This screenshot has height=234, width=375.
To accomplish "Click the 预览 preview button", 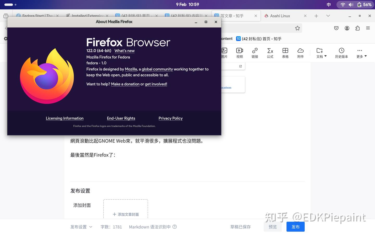I will (273, 227).
